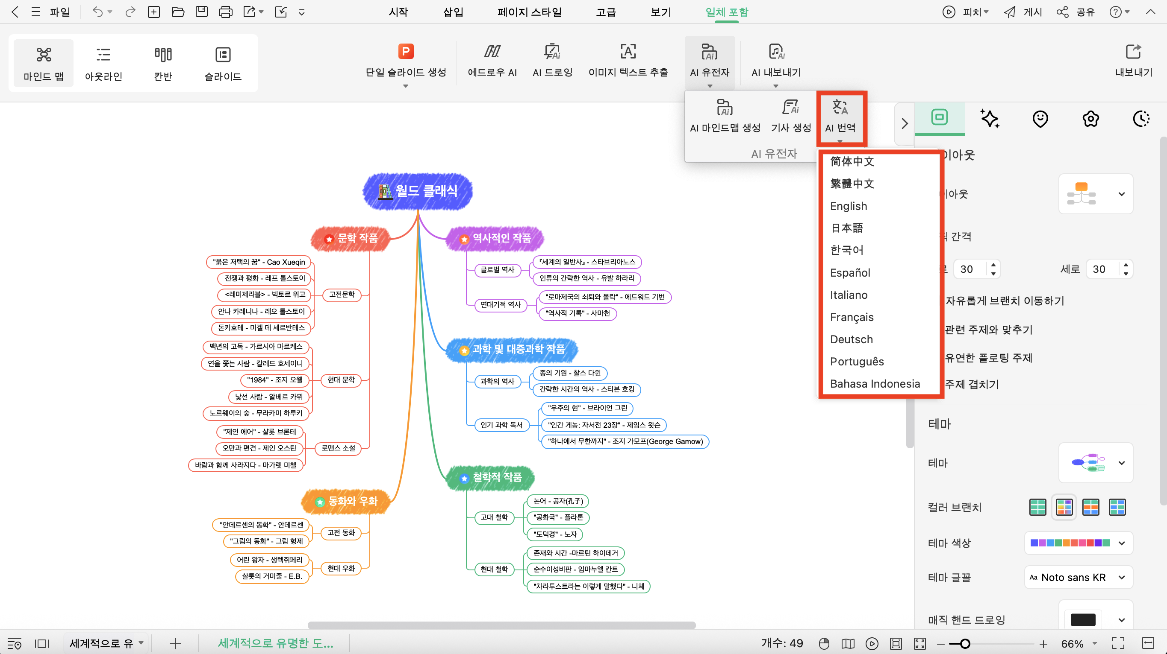The image size is (1167, 654).
Task: Open the theme color palette dropdown
Action: (x=1079, y=543)
